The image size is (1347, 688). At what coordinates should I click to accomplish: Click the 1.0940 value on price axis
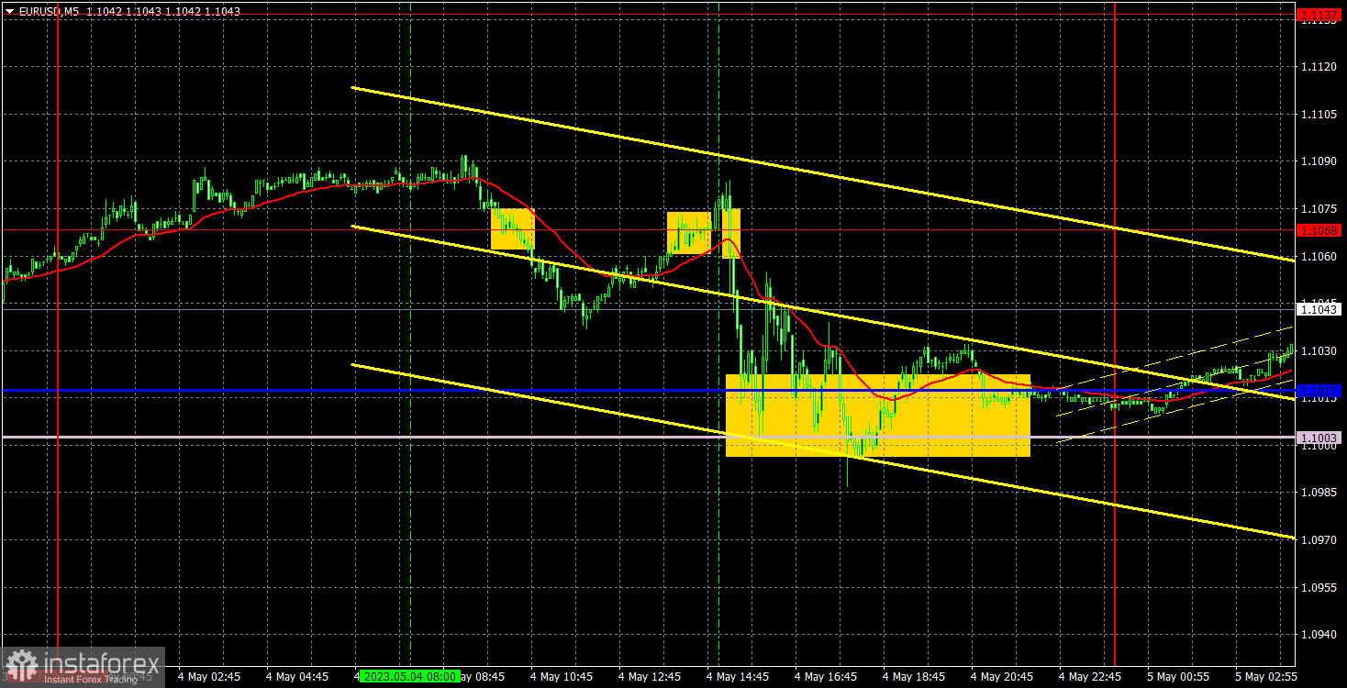tap(1318, 635)
